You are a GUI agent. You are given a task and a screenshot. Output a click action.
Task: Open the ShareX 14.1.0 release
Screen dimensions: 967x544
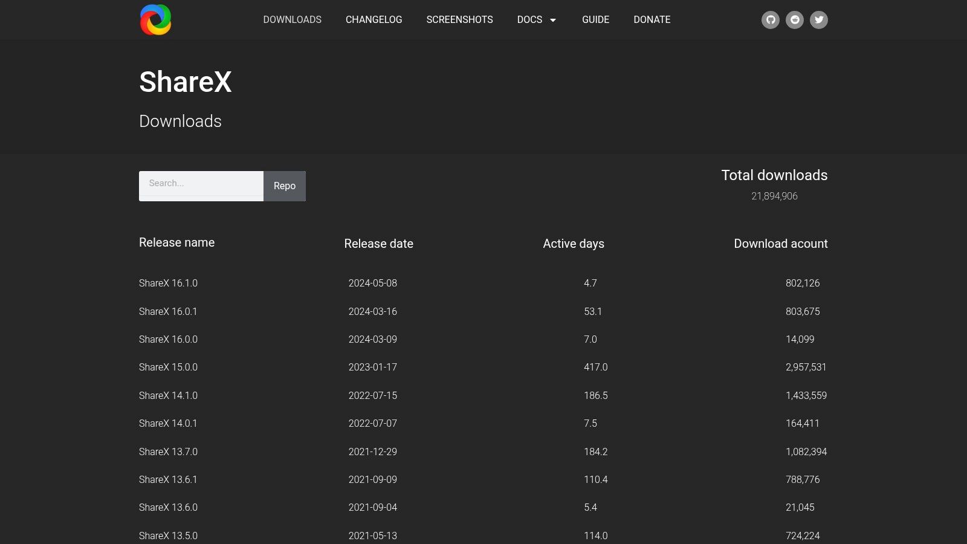pyautogui.click(x=168, y=395)
